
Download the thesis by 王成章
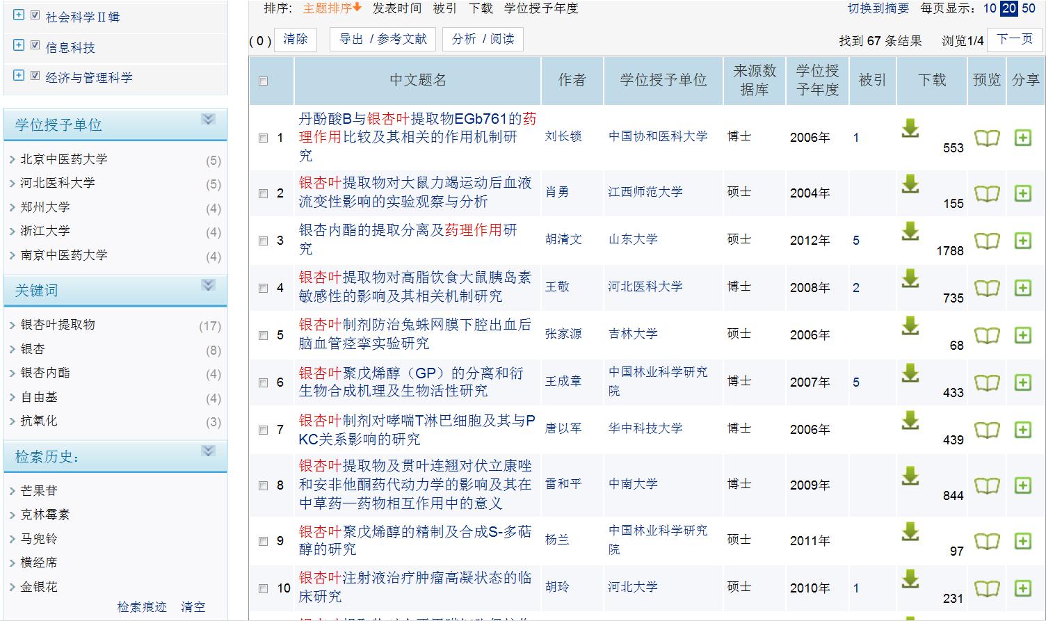910,373
